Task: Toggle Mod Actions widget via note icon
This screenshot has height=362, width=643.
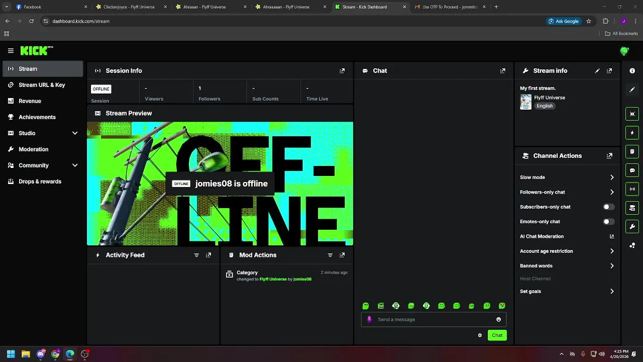Action: [632, 151]
